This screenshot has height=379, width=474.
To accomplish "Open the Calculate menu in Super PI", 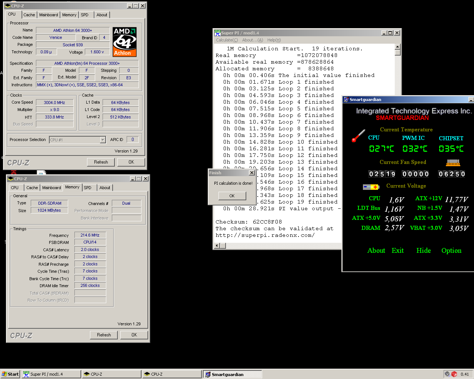I will pos(227,40).
